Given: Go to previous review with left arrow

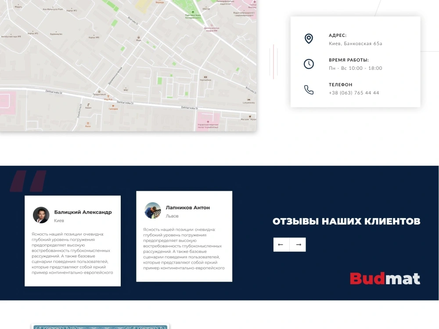Looking at the screenshot, I should point(281,244).
